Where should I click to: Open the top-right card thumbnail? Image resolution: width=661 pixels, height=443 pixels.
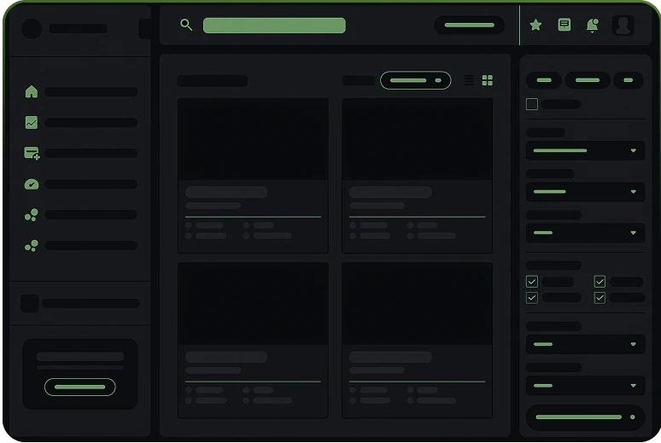(417, 139)
